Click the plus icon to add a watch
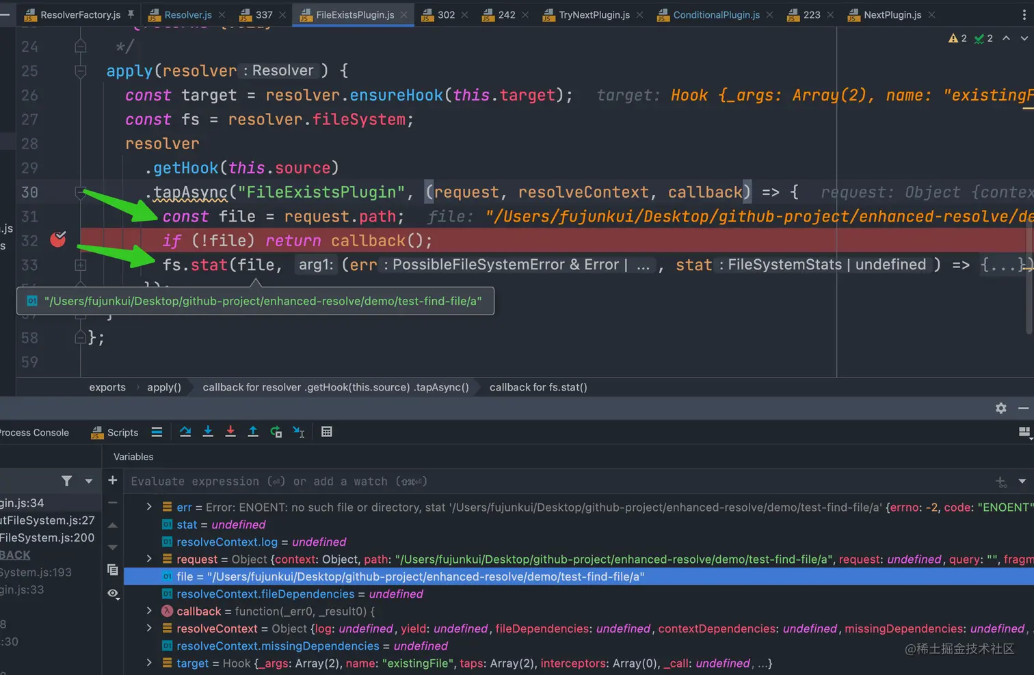The width and height of the screenshot is (1034, 675). [113, 480]
